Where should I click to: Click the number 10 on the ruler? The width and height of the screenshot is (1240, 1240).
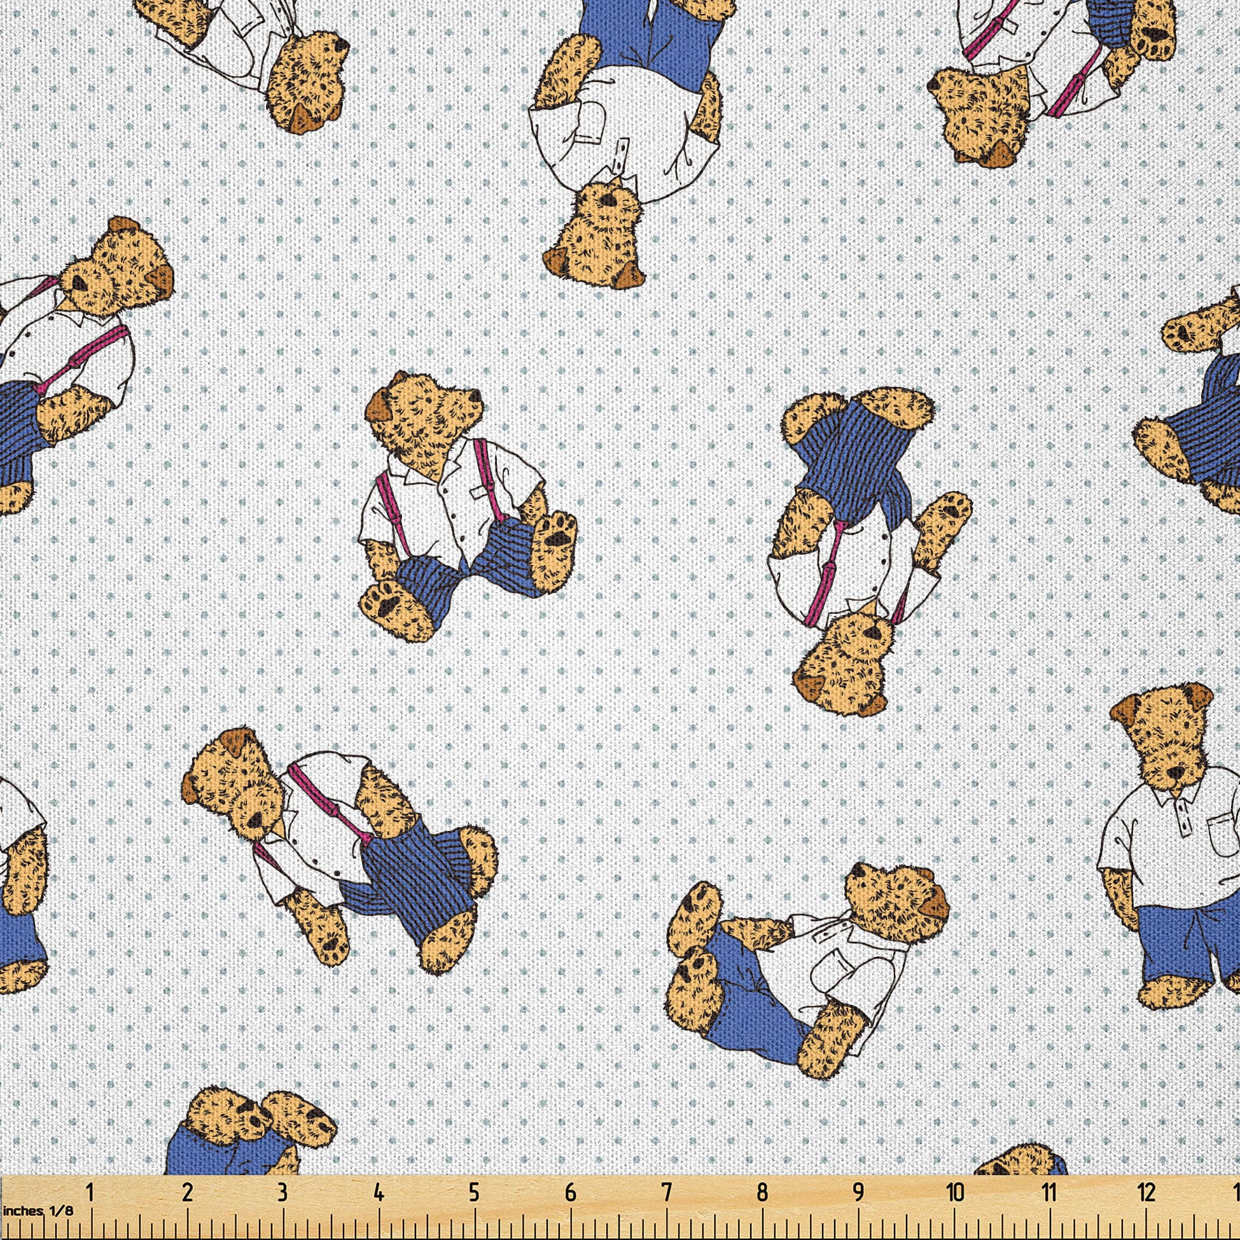pyautogui.click(x=956, y=1192)
